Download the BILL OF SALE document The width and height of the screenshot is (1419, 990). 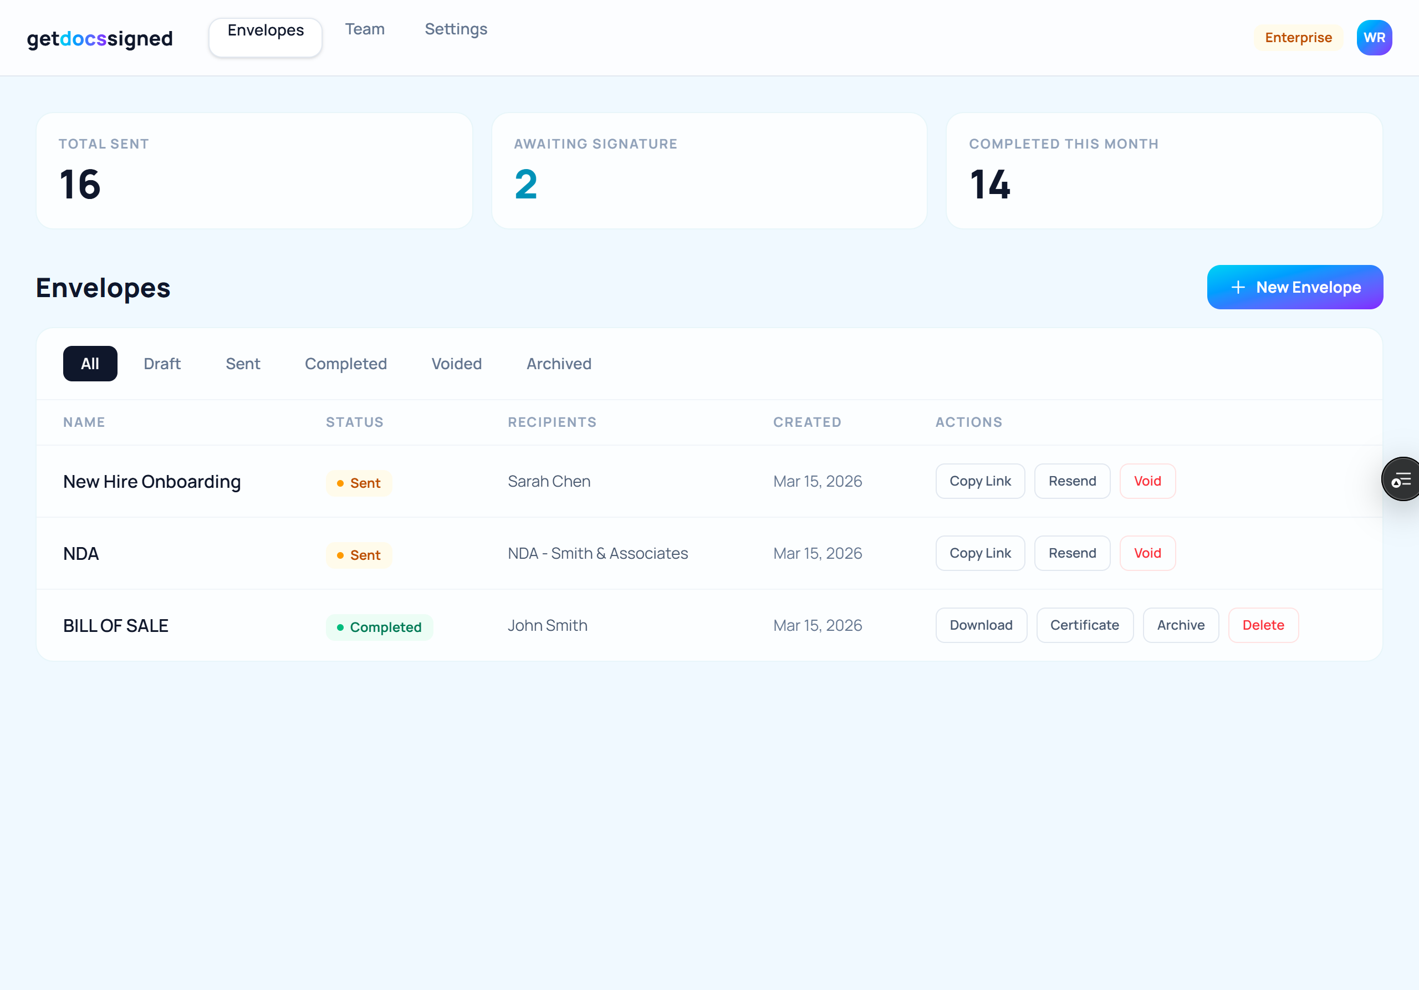click(x=981, y=625)
